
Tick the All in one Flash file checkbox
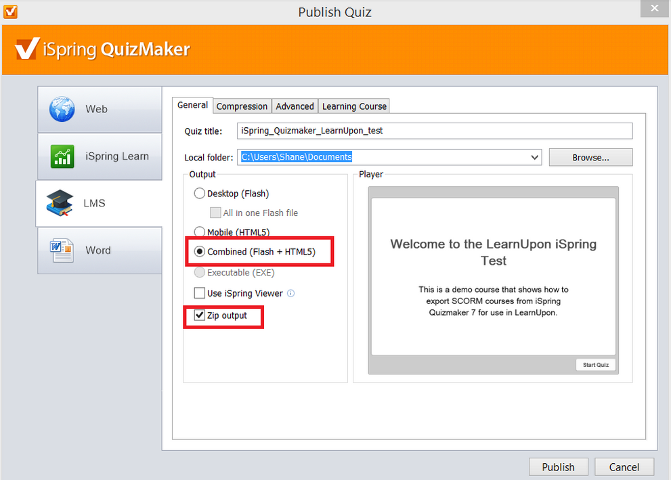coord(215,213)
